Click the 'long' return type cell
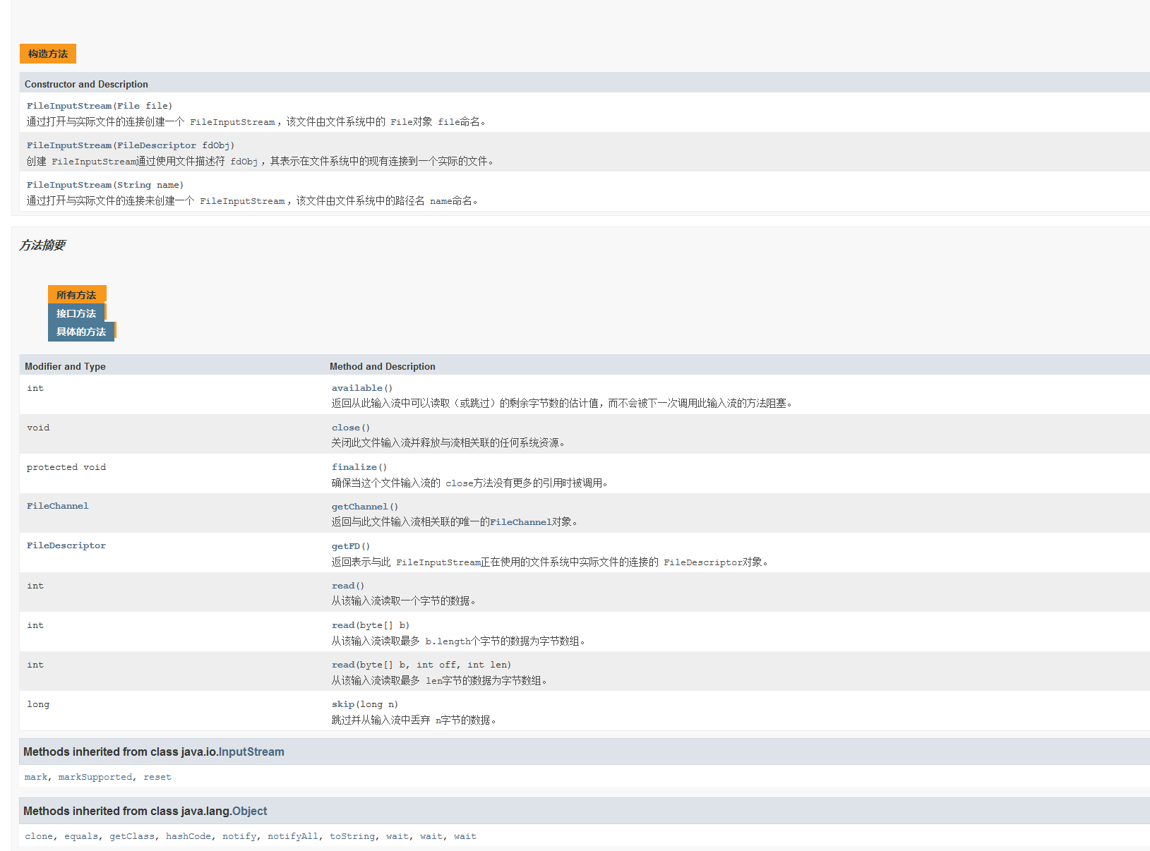1150x851 pixels. pyautogui.click(x=38, y=704)
